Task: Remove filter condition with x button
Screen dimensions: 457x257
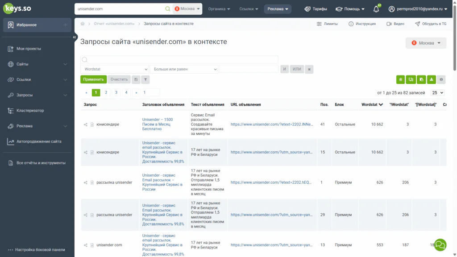Action: click(309, 69)
